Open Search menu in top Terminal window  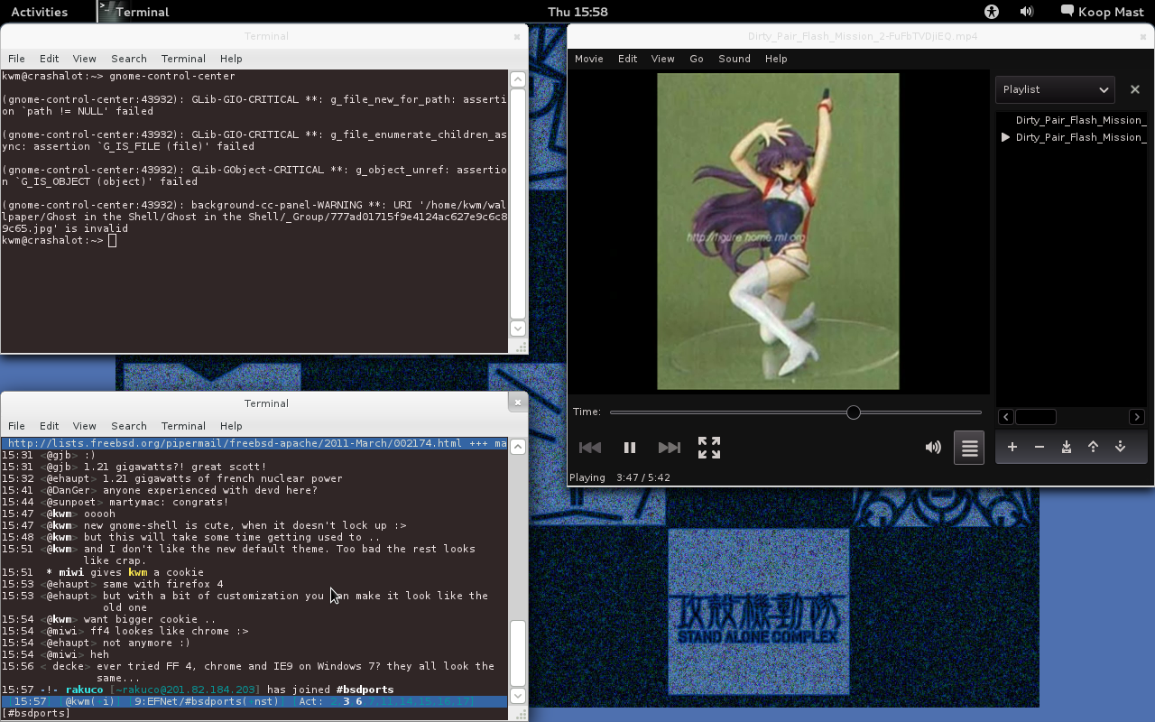click(129, 59)
